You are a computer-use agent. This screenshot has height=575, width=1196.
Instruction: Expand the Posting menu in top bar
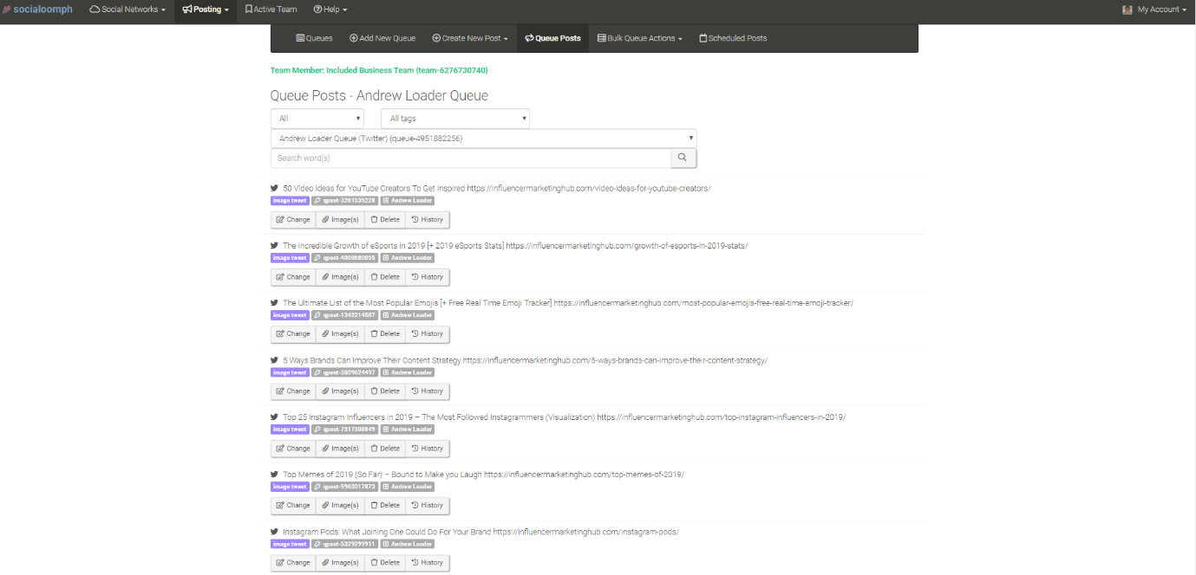pyautogui.click(x=206, y=10)
